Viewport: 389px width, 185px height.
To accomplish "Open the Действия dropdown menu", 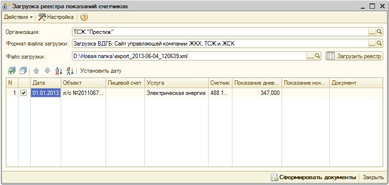I will tap(18, 17).
